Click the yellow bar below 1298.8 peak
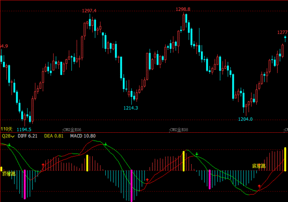 click(183, 161)
